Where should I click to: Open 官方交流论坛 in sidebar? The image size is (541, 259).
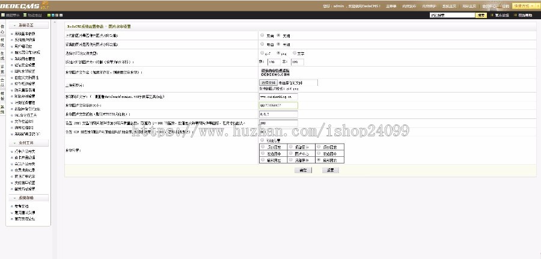(x=25, y=219)
